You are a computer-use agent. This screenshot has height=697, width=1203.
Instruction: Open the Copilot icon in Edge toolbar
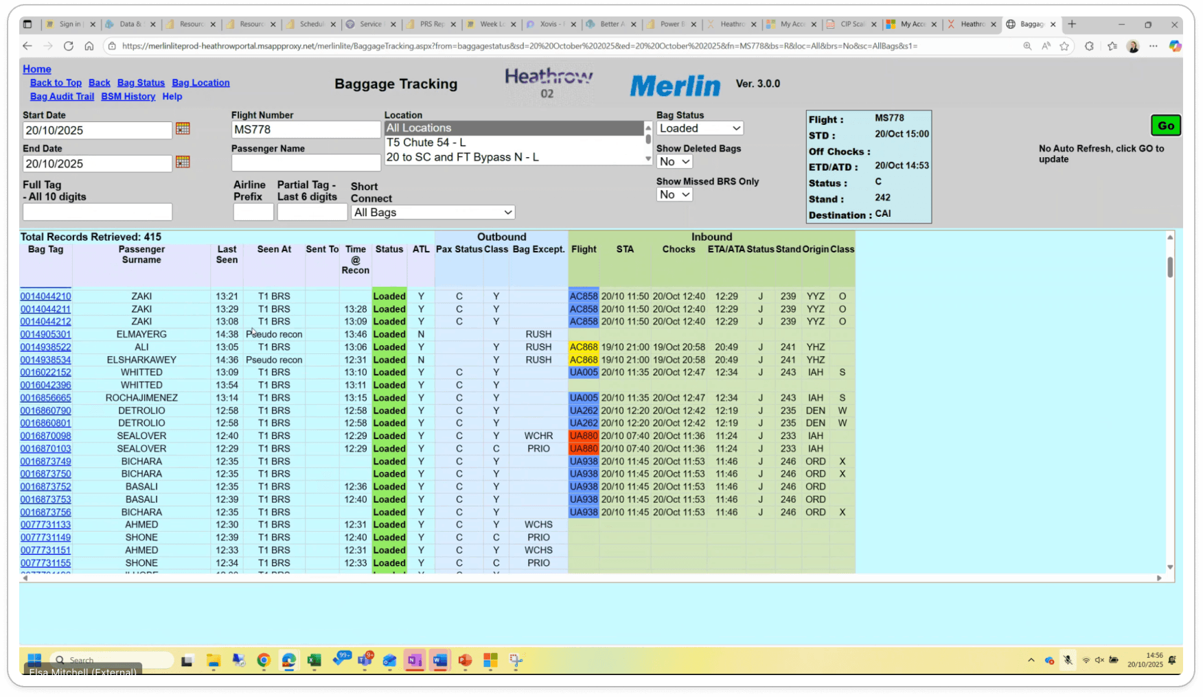[x=1175, y=46]
